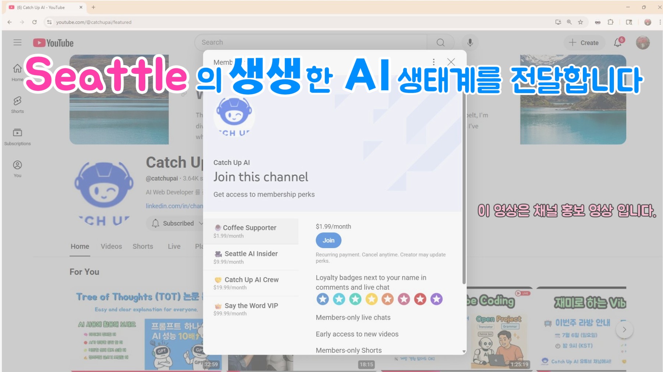The width and height of the screenshot is (663, 372).
Task: Open You section in sidebar
Action: (x=17, y=169)
